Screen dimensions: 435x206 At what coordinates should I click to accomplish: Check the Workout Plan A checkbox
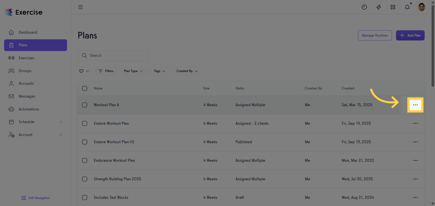click(84, 105)
